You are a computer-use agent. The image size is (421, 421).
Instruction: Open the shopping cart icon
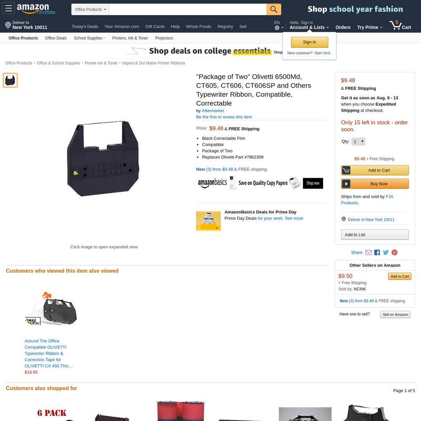point(400,25)
